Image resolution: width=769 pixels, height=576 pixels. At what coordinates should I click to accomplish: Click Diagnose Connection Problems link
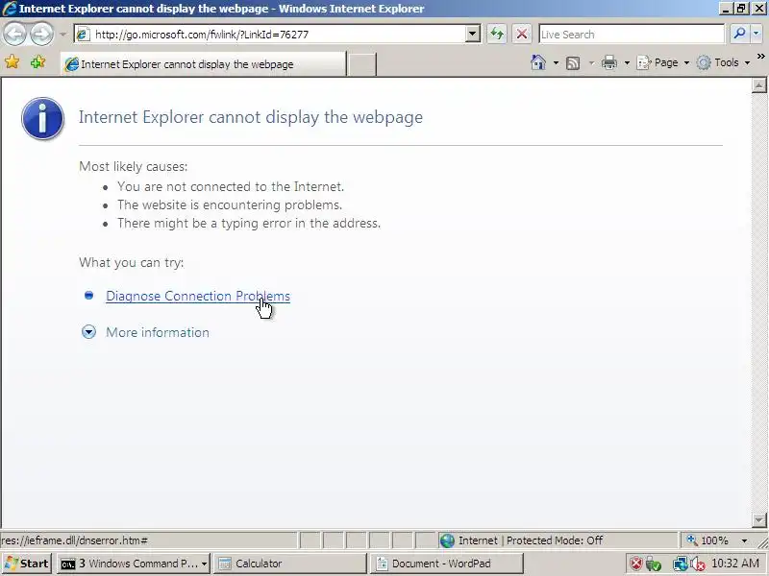(x=198, y=296)
